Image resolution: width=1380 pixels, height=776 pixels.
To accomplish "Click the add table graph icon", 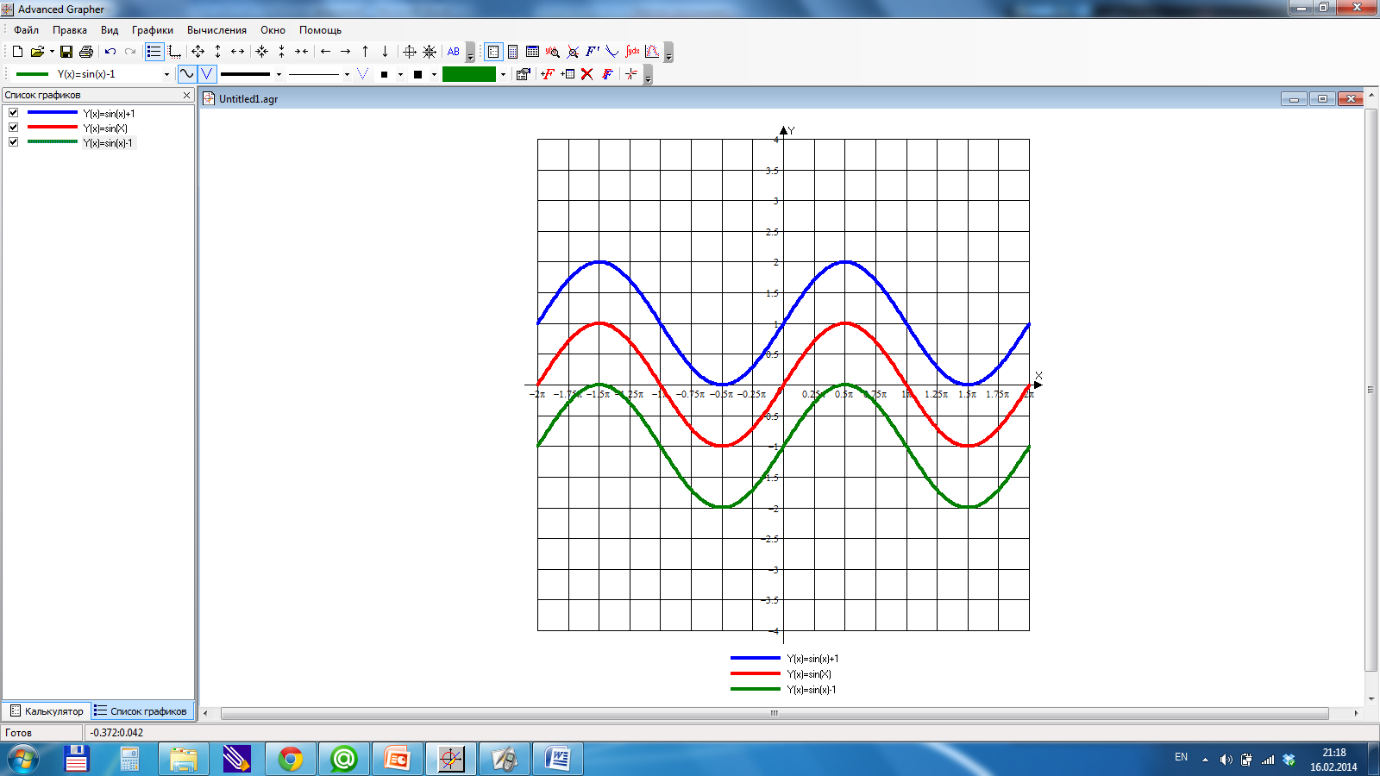I will click(568, 74).
